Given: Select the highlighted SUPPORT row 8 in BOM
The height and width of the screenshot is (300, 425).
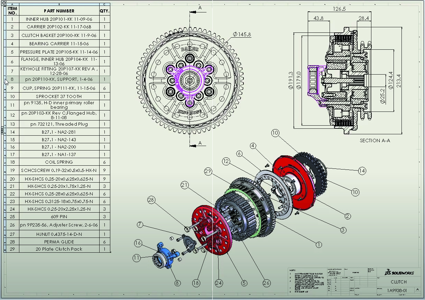Looking at the screenshot, I should [59, 80].
